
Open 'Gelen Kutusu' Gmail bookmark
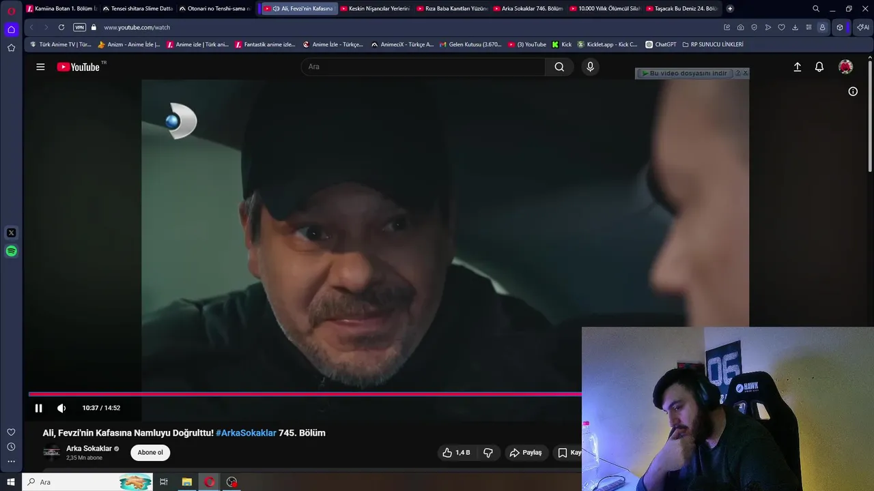pos(470,44)
